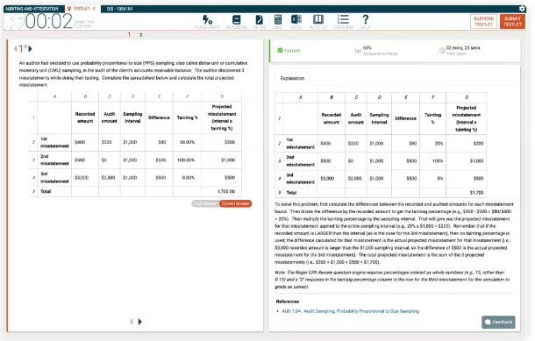
Task: Open the Excel spreadsheet tool
Action: point(296,22)
